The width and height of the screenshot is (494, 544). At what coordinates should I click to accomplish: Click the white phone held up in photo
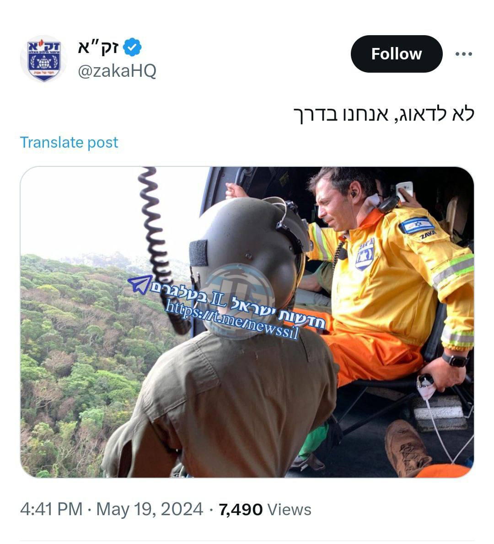(404, 191)
